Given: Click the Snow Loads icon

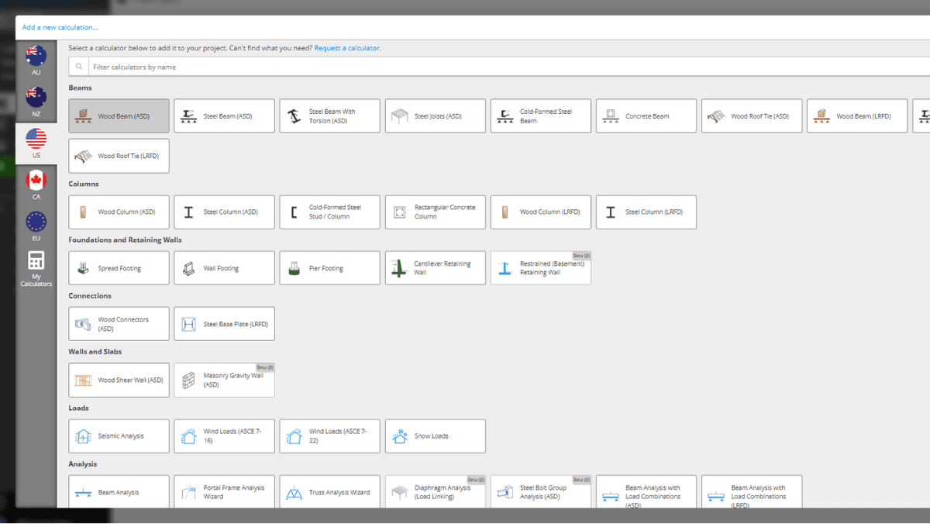Looking at the screenshot, I should pos(399,436).
